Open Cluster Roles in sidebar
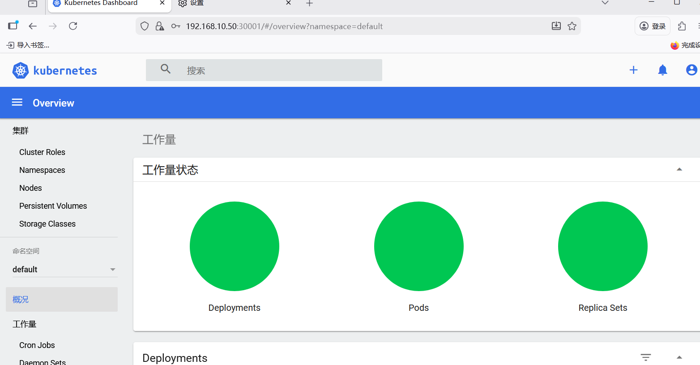Image resolution: width=700 pixels, height=365 pixels. point(42,152)
